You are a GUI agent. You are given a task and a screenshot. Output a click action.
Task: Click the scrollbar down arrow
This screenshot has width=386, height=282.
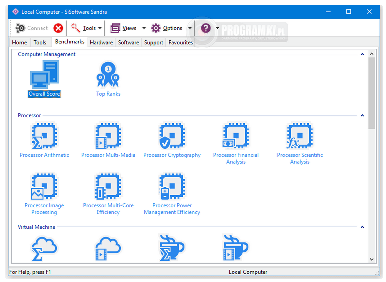372,259
